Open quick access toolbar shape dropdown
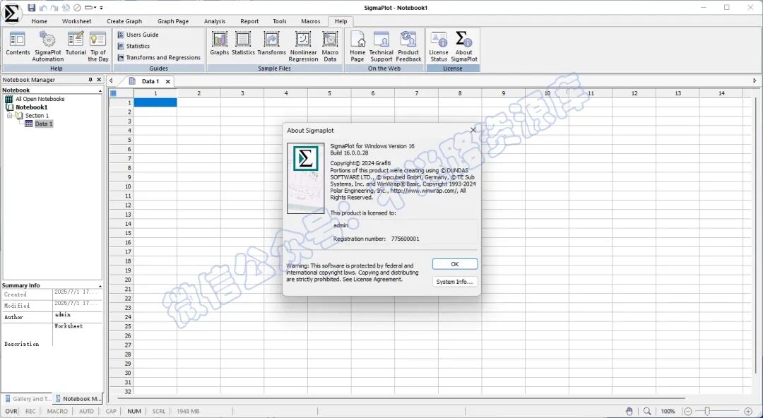763x418 pixels. [90, 8]
